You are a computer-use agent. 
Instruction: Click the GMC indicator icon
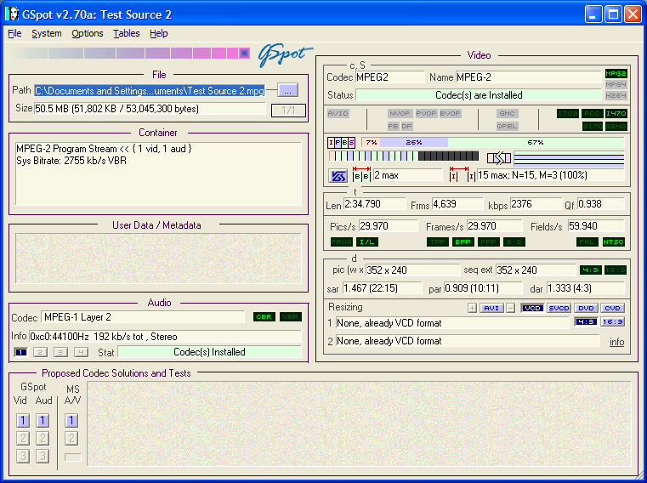[x=507, y=114]
